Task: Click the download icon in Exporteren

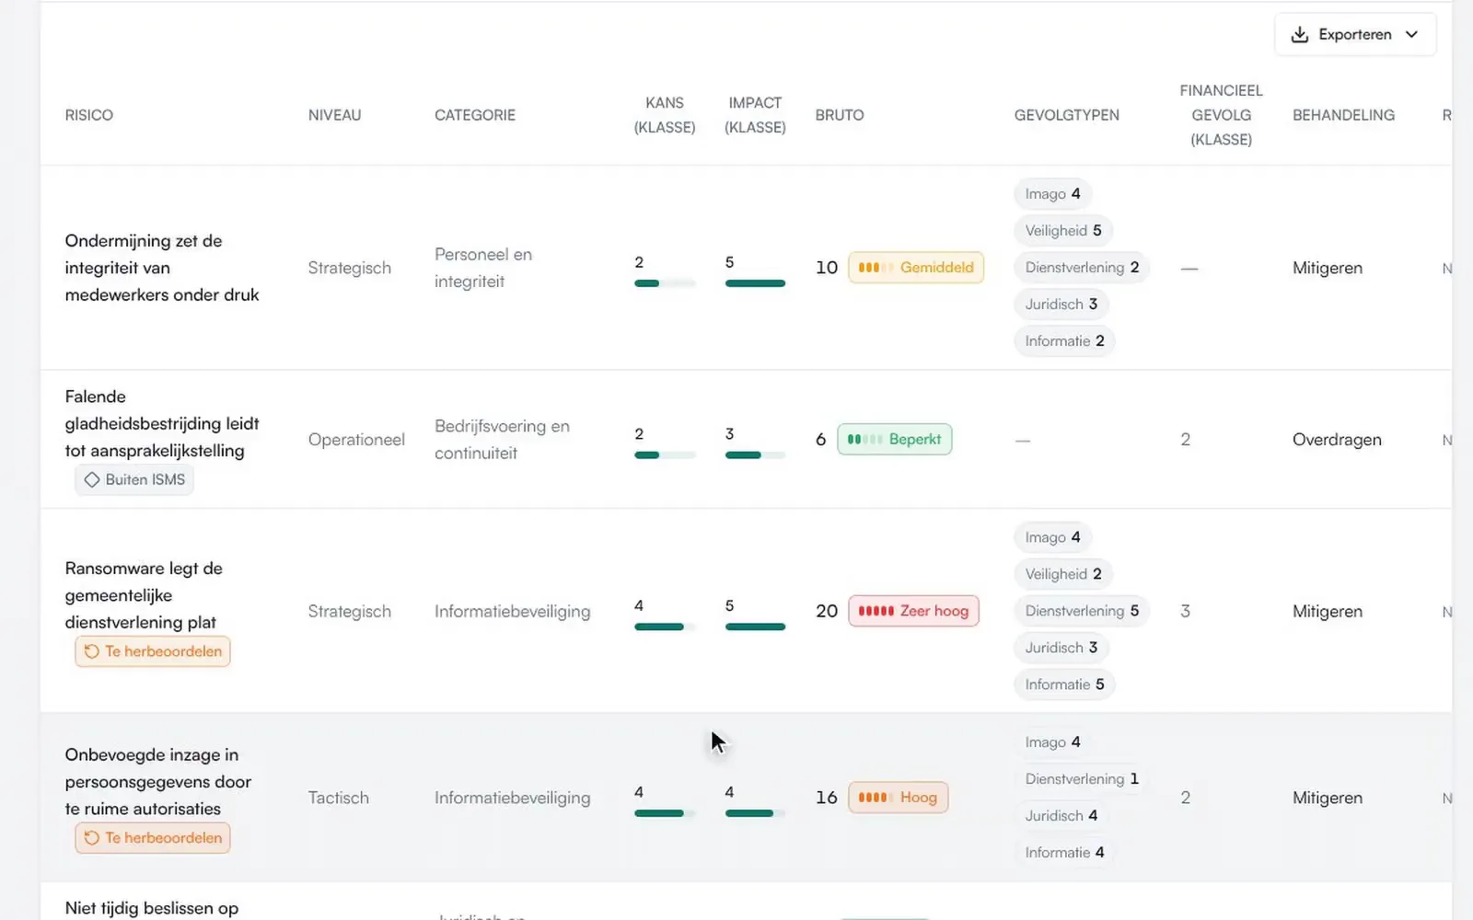Action: tap(1300, 34)
